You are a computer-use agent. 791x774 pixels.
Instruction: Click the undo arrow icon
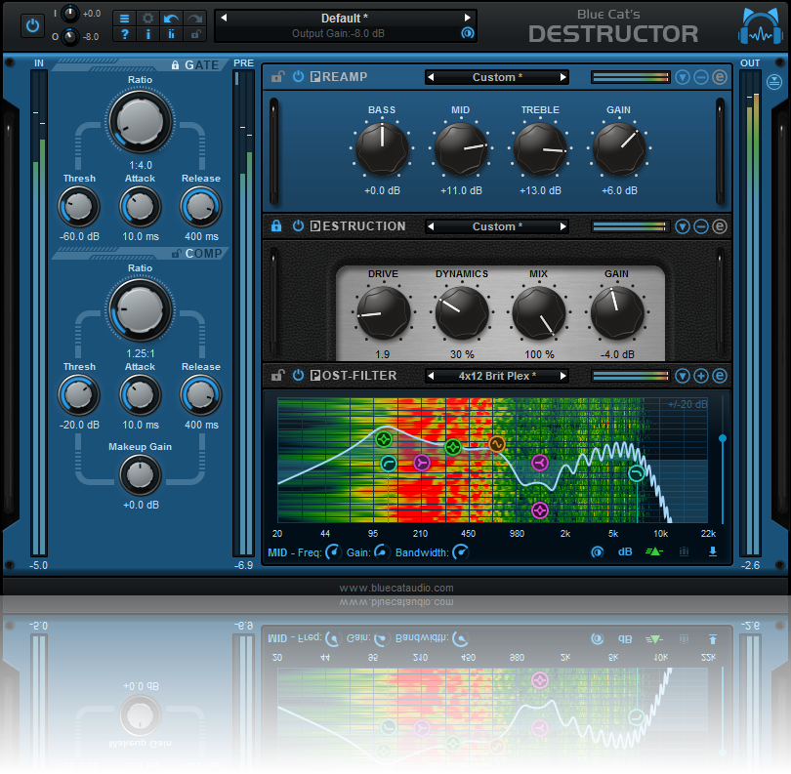click(x=172, y=19)
